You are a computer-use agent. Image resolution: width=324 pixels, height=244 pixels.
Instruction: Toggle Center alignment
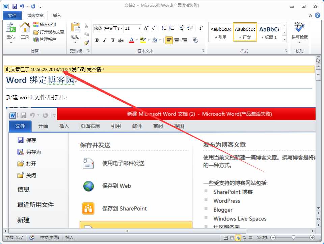point(177,40)
